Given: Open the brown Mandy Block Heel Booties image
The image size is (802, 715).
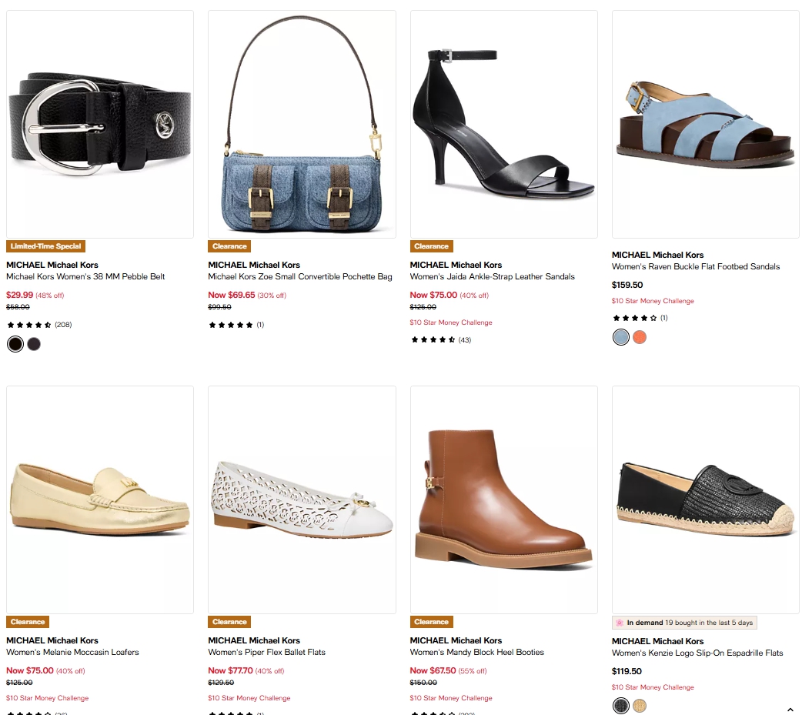Looking at the screenshot, I should click(503, 499).
